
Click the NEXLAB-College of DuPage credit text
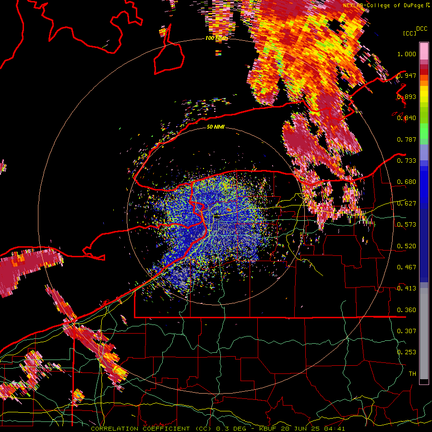384,5
